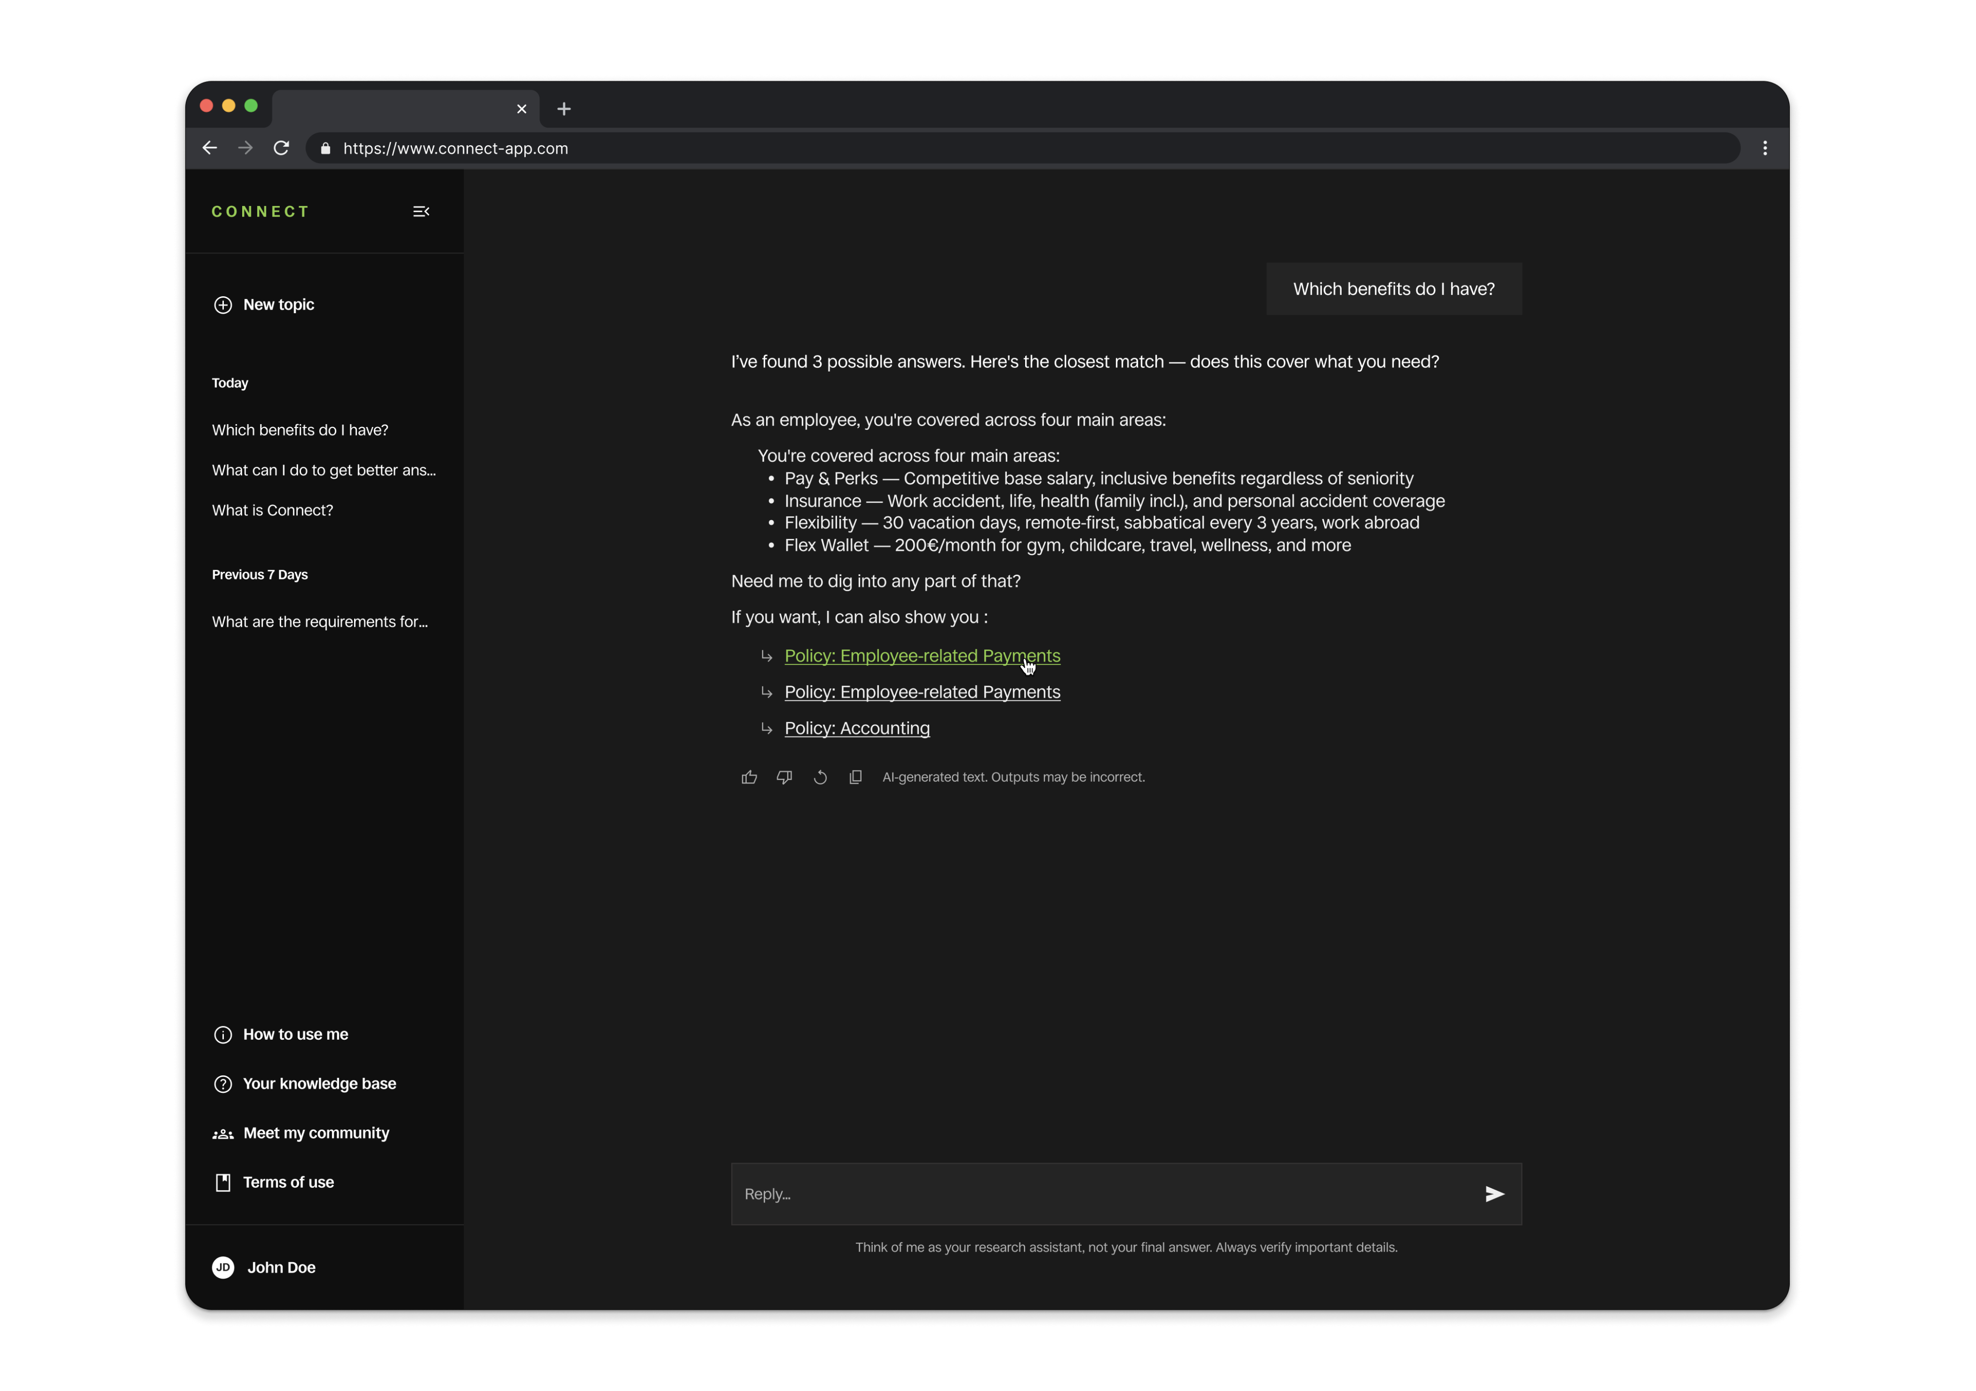Open John Doe profile
Viewport: 1976px width, 1391px height.
pos(264,1267)
